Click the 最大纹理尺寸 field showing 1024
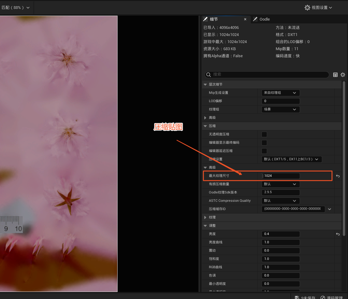The image size is (348, 299). click(x=281, y=176)
